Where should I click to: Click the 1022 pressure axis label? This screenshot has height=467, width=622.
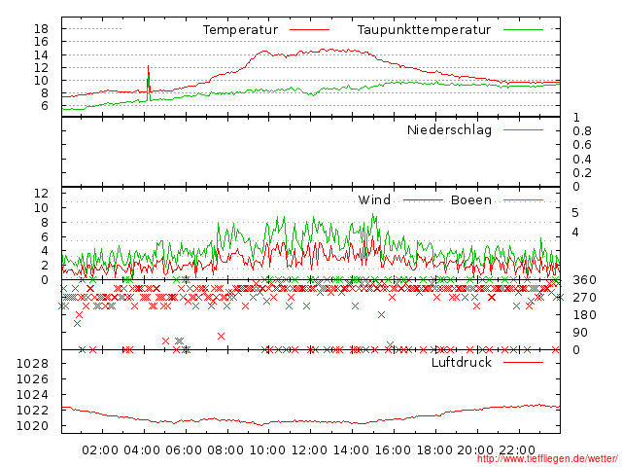pyautogui.click(x=32, y=411)
